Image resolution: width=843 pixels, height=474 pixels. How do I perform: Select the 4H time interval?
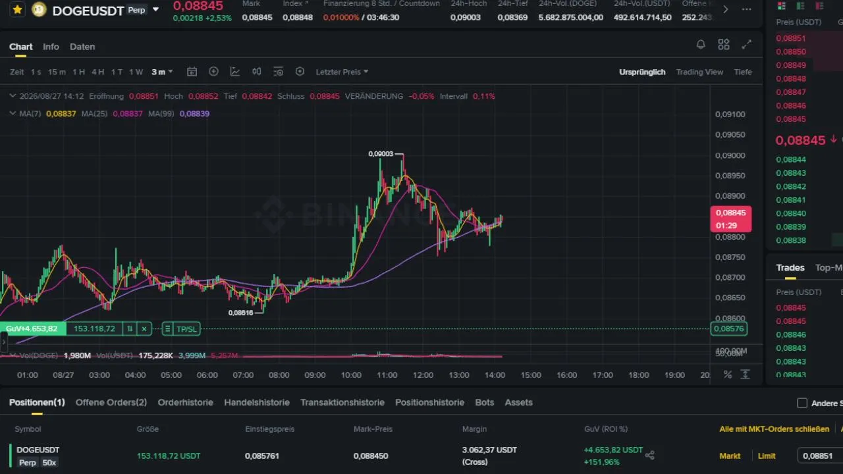click(x=97, y=72)
